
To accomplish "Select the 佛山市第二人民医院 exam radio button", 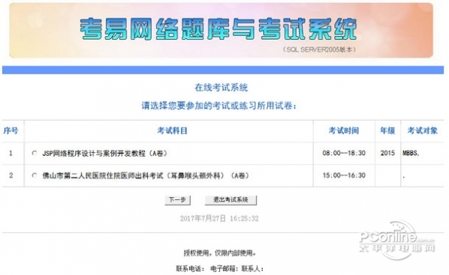I will point(35,175).
